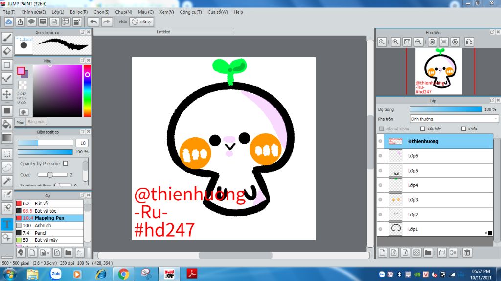Click the Untitled canvas tab
This screenshot has height=281, width=501.
163,32
